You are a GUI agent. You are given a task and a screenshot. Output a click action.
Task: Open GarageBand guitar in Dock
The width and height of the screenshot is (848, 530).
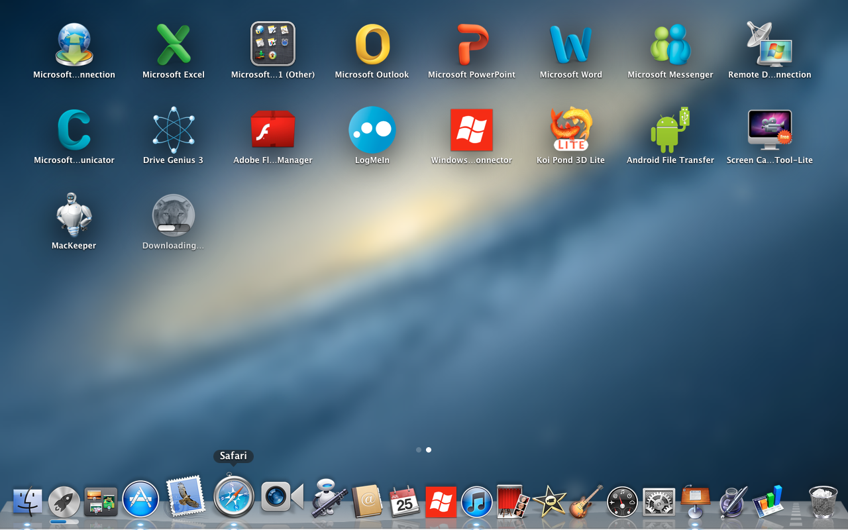(586, 501)
